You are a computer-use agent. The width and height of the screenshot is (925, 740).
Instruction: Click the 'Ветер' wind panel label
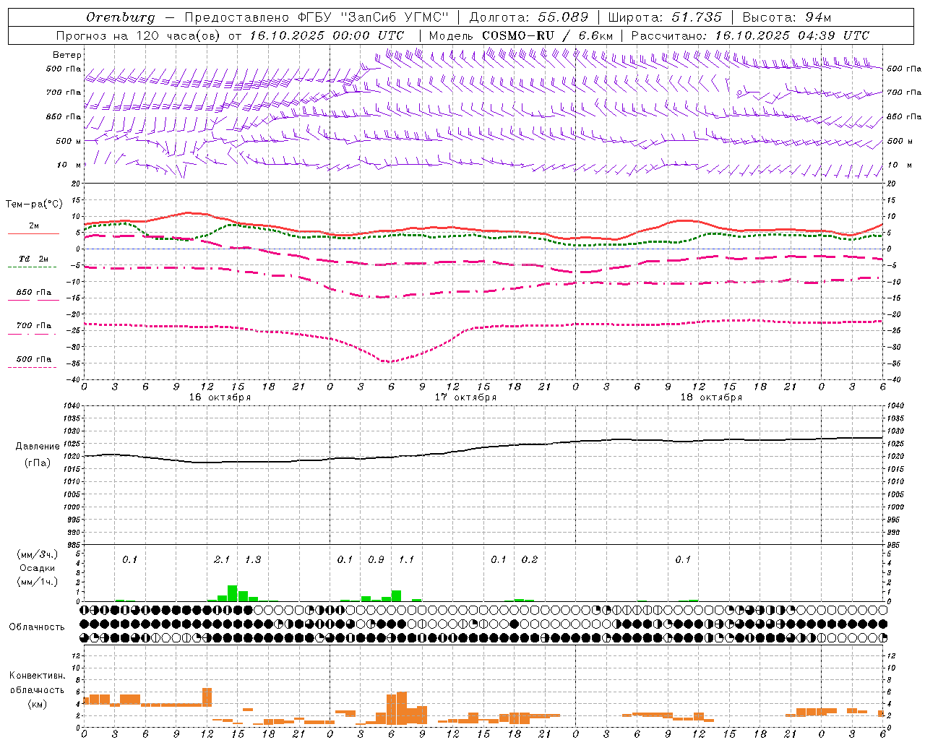click(67, 55)
